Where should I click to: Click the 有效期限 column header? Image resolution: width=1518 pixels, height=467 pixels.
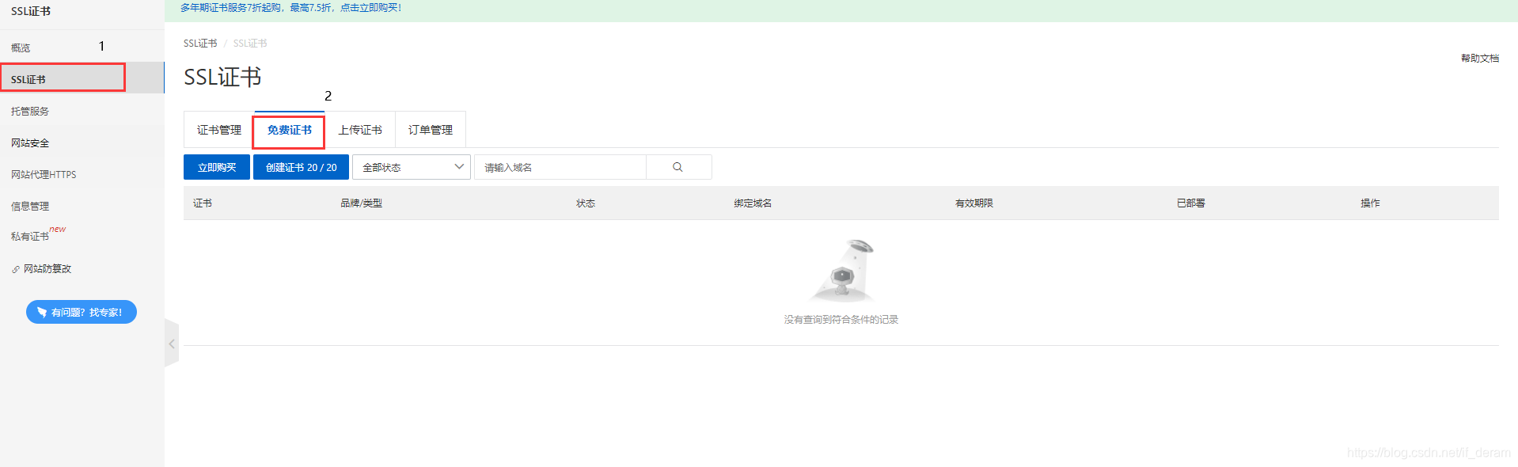pos(974,203)
